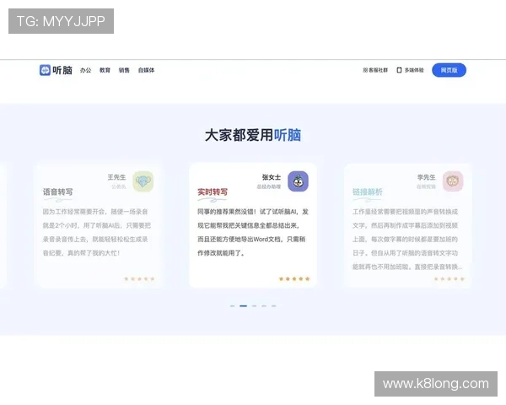Click 李先生's pink avatar icon

453,181
